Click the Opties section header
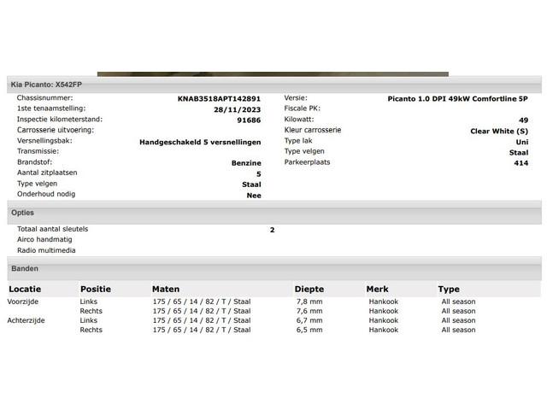 point(274,213)
